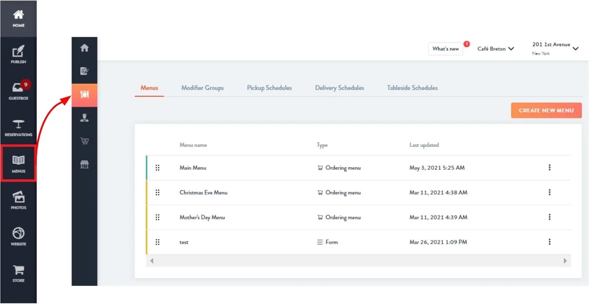Expand the Café Breton restaurant dropdown
593x305 pixels.
click(496, 49)
